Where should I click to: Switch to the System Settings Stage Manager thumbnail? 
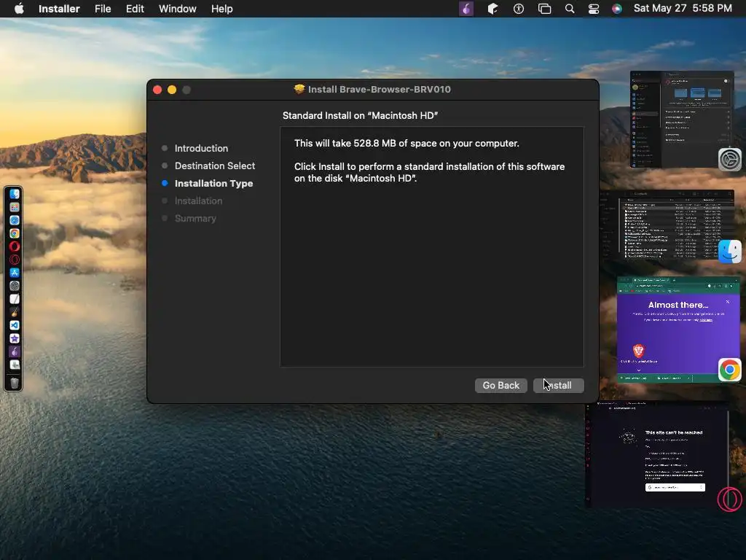click(x=682, y=119)
